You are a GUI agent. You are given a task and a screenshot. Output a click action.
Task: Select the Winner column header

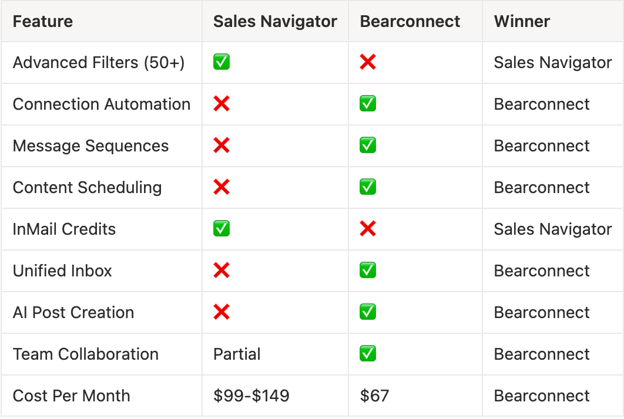[522, 21]
